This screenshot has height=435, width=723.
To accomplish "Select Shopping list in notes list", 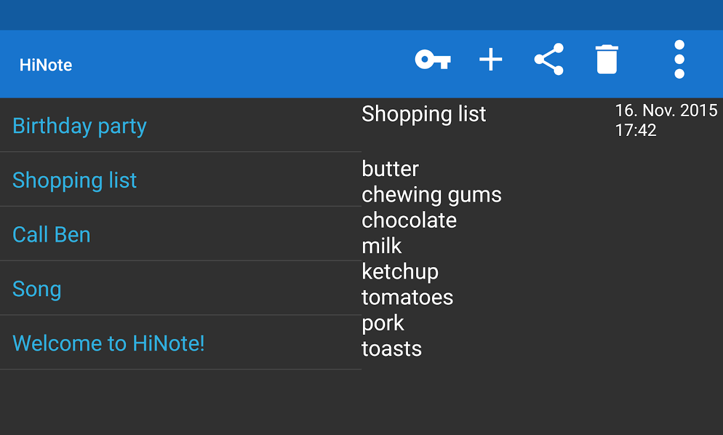I will pyautogui.click(x=75, y=180).
